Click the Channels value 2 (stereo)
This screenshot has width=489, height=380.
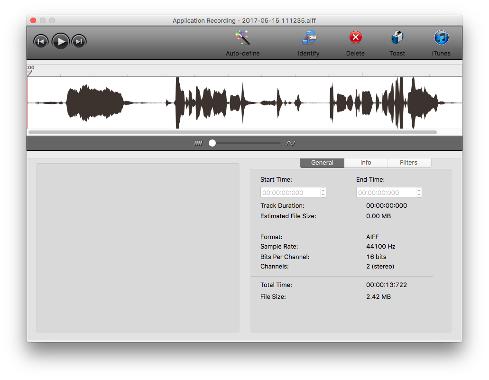pyautogui.click(x=380, y=267)
